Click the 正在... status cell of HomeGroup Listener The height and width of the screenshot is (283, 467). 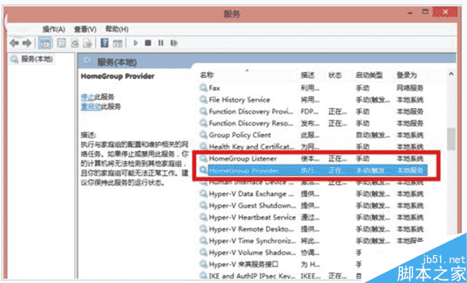click(338, 158)
